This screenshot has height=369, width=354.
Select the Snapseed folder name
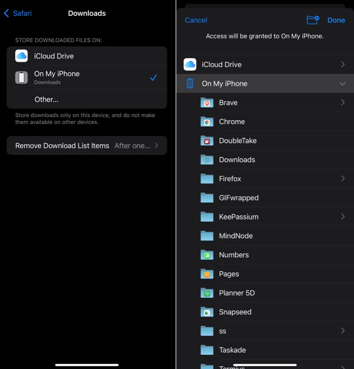point(235,312)
